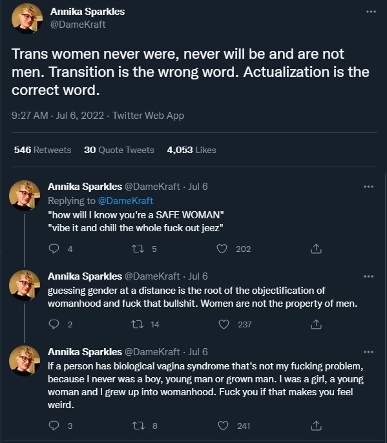Retweet the reply that has 14 retweets
This screenshot has height=443, width=387.
click(138, 324)
